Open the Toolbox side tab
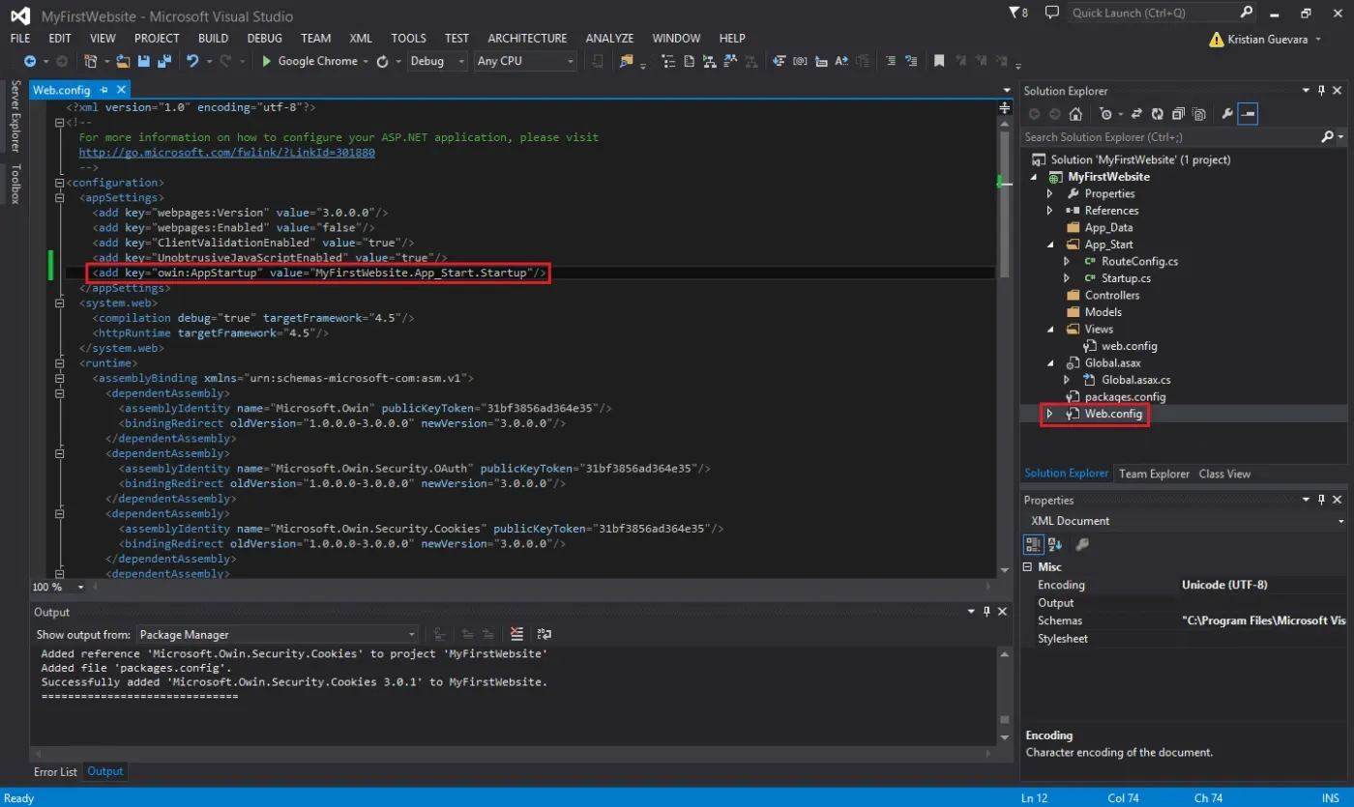The image size is (1354, 807). tap(15, 184)
